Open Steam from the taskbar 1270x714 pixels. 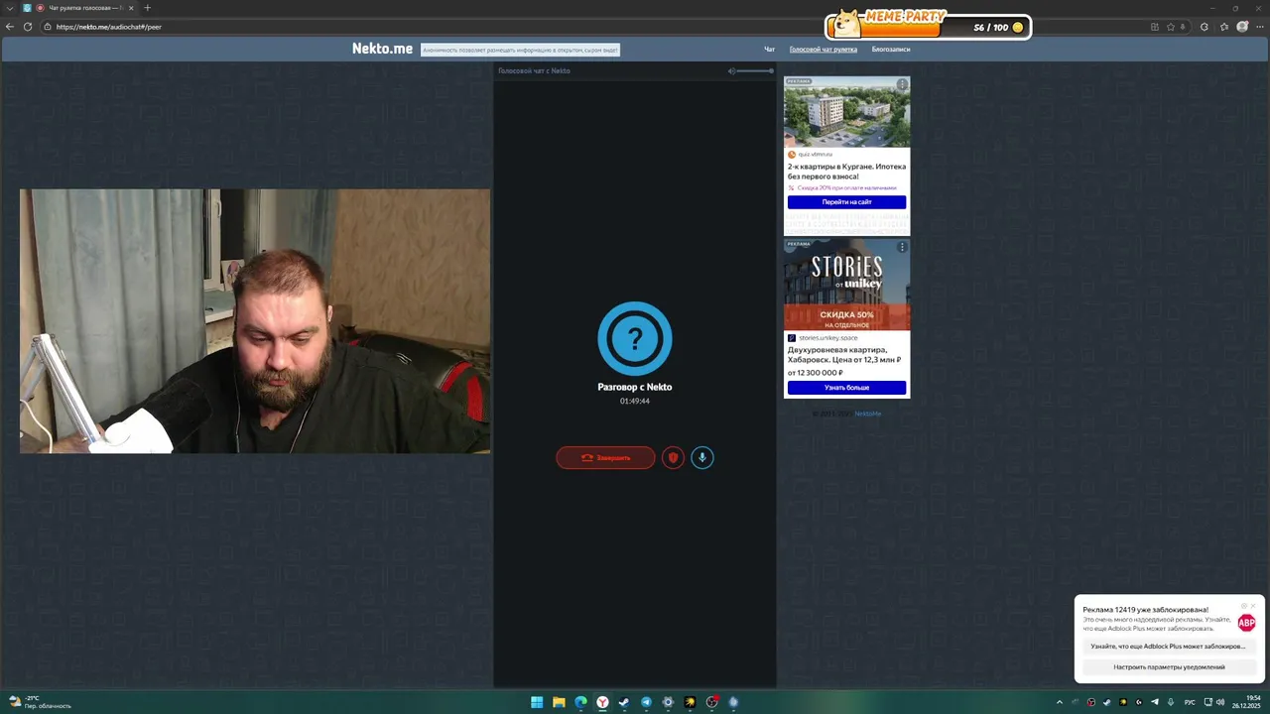click(624, 702)
